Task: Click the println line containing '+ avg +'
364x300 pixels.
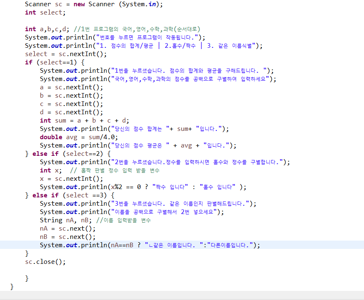Action: 138,145
